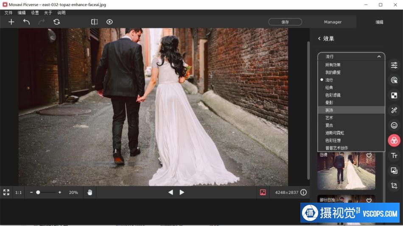Apply the 伍德 effect thumbnail

coord(346,171)
